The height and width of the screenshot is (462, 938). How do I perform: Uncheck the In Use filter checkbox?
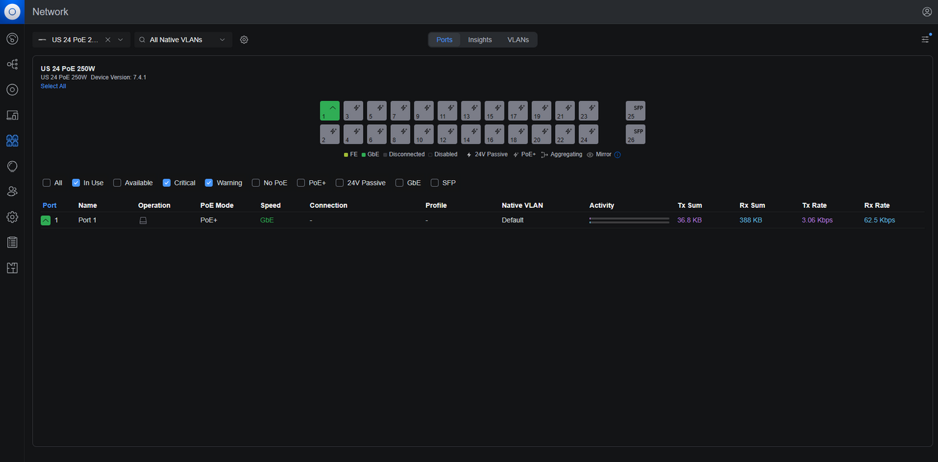[76, 183]
